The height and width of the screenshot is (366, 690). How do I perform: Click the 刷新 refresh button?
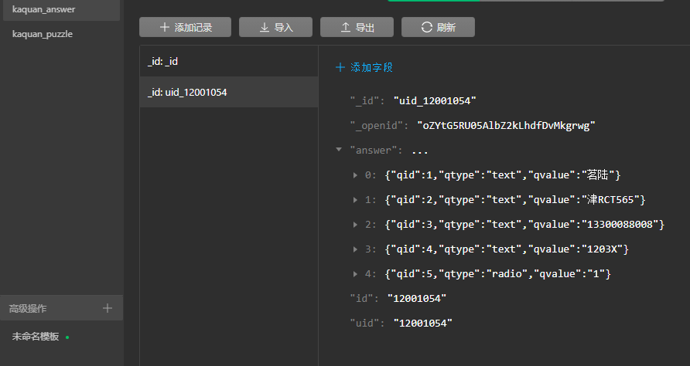pyautogui.click(x=438, y=27)
